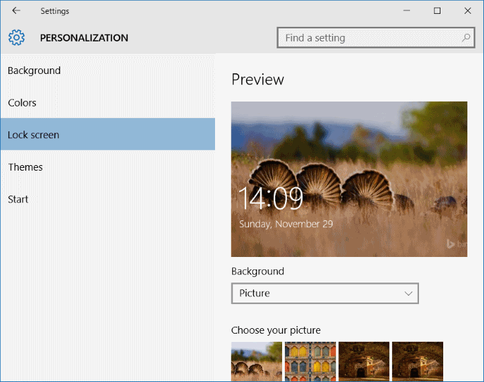
Task: Maximize the Settings window
Action: [437, 11]
